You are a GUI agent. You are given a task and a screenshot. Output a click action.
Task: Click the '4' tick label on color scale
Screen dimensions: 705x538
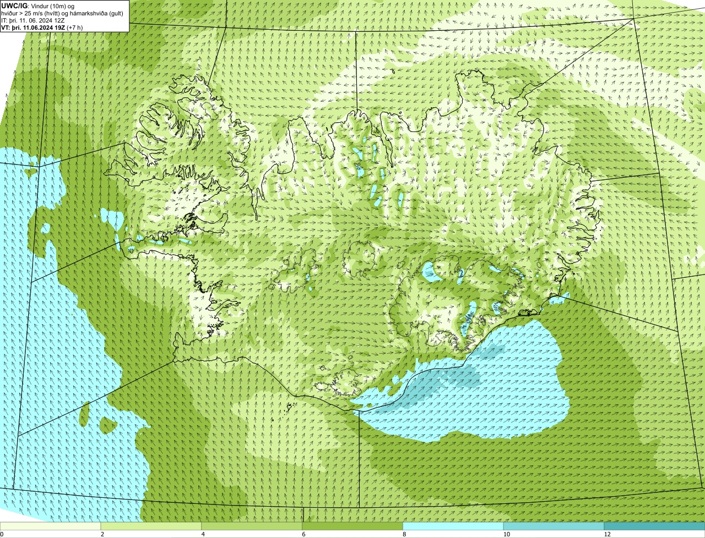click(x=203, y=534)
